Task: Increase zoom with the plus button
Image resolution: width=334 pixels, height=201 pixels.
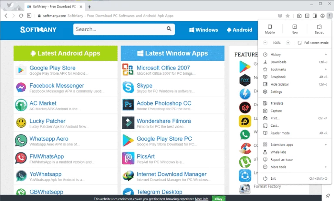Action: 288,43
